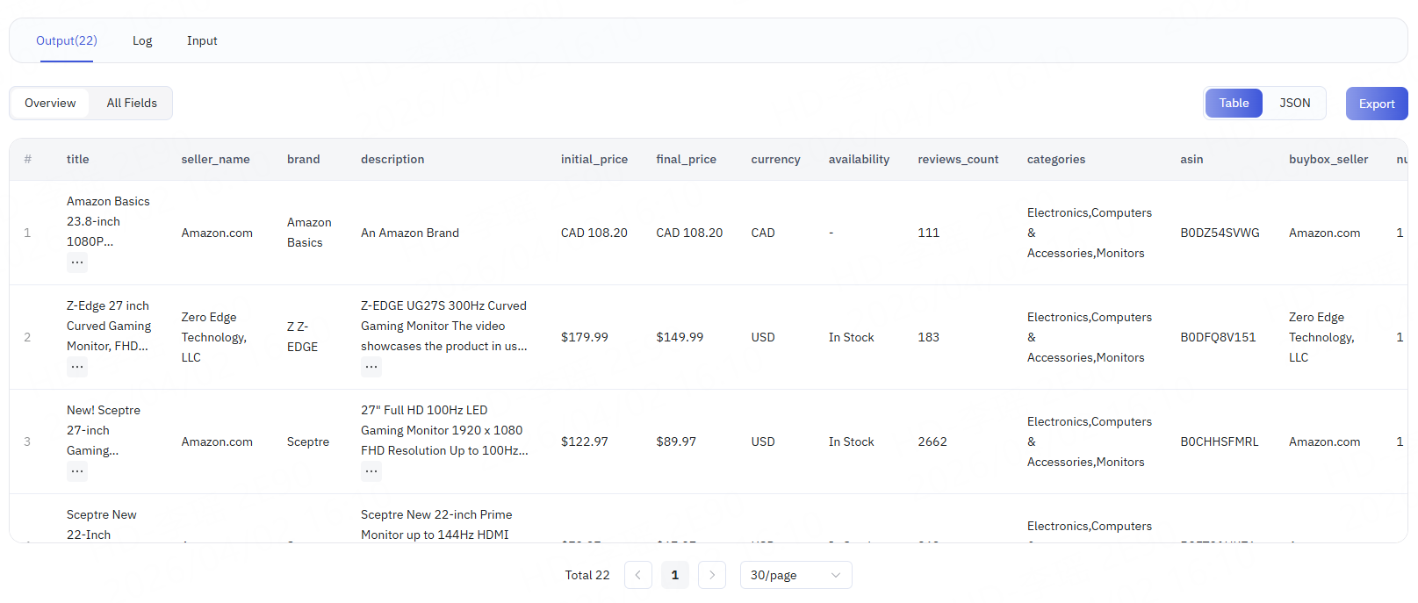Viewport: 1418px width, 603px height.
Task: Open the 30/page size dropdown
Action: click(795, 575)
